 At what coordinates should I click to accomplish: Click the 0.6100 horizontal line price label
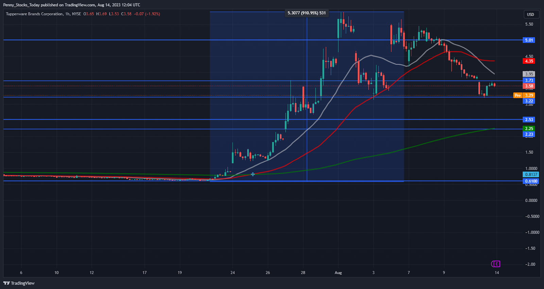[x=530, y=181]
